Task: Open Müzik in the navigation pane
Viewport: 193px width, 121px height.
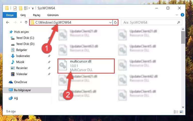Action: (x=20, y=62)
